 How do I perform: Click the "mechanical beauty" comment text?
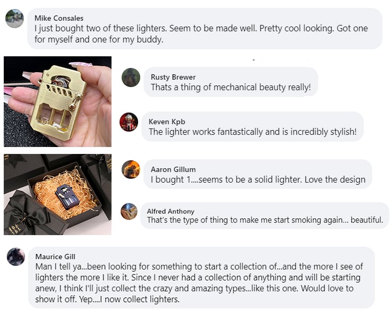pos(231,88)
